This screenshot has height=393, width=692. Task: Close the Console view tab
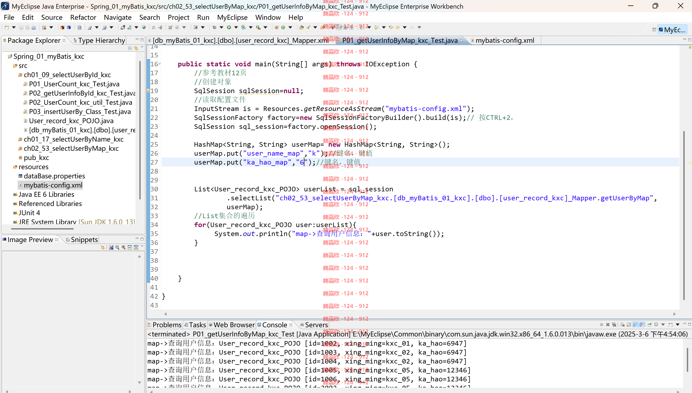coord(291,325)
